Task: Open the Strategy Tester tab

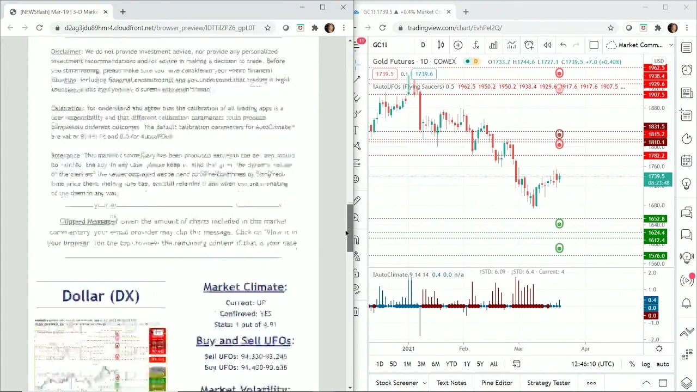Action: pos(548,383)
